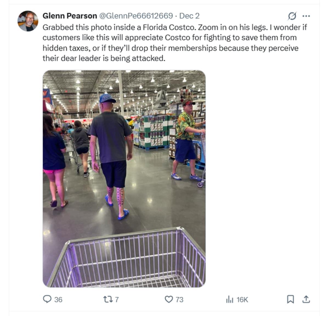
Task: Enlarge the Costco photo attachment
Action: coord(124,179)
